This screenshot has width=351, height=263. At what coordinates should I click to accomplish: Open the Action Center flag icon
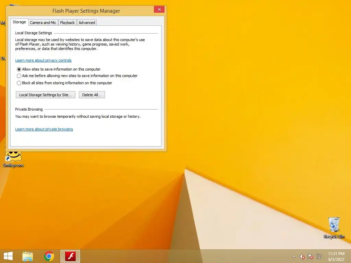click(311, 256)
